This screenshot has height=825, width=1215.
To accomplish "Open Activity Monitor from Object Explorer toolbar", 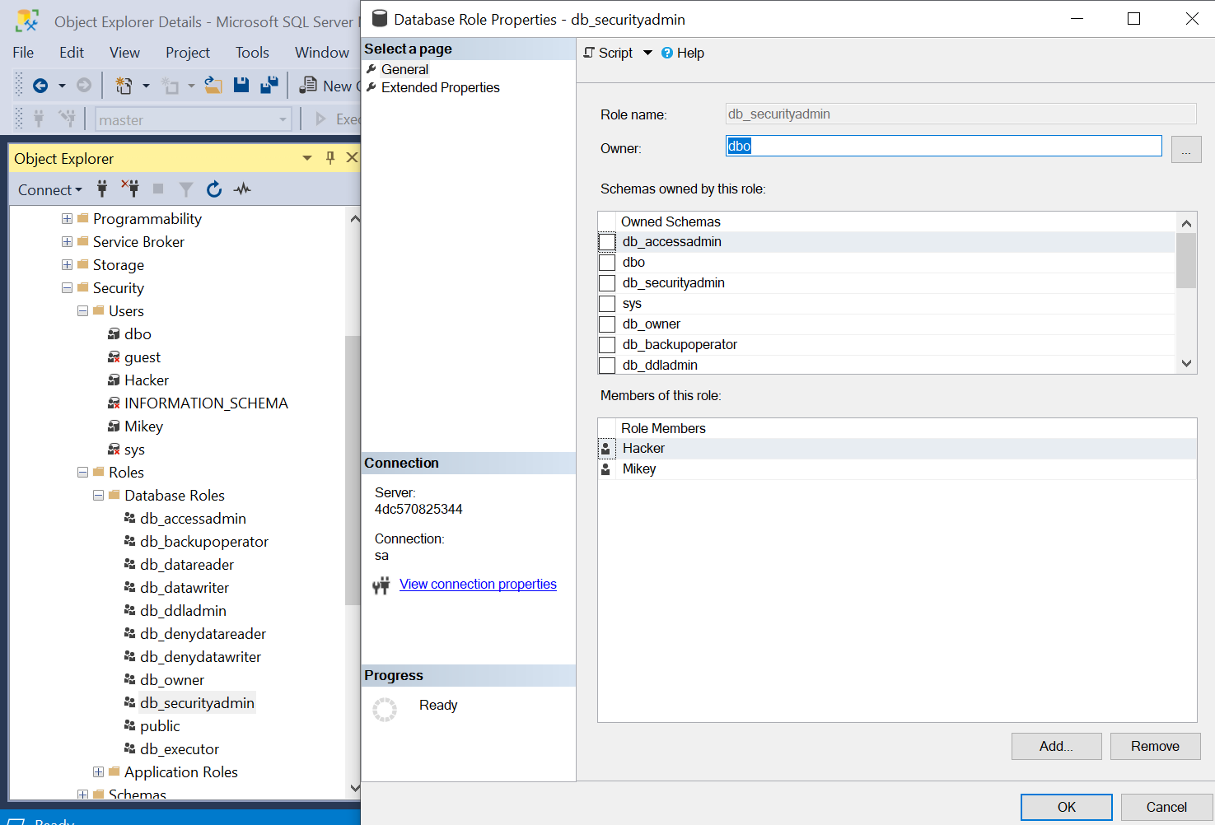I will [242, 189].
